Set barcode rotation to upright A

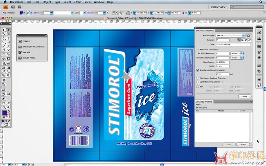pos(239,40)
